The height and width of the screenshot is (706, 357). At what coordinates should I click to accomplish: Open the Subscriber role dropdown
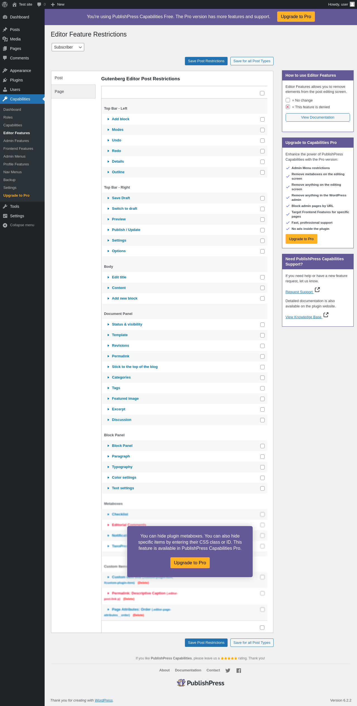pos(68,47)
